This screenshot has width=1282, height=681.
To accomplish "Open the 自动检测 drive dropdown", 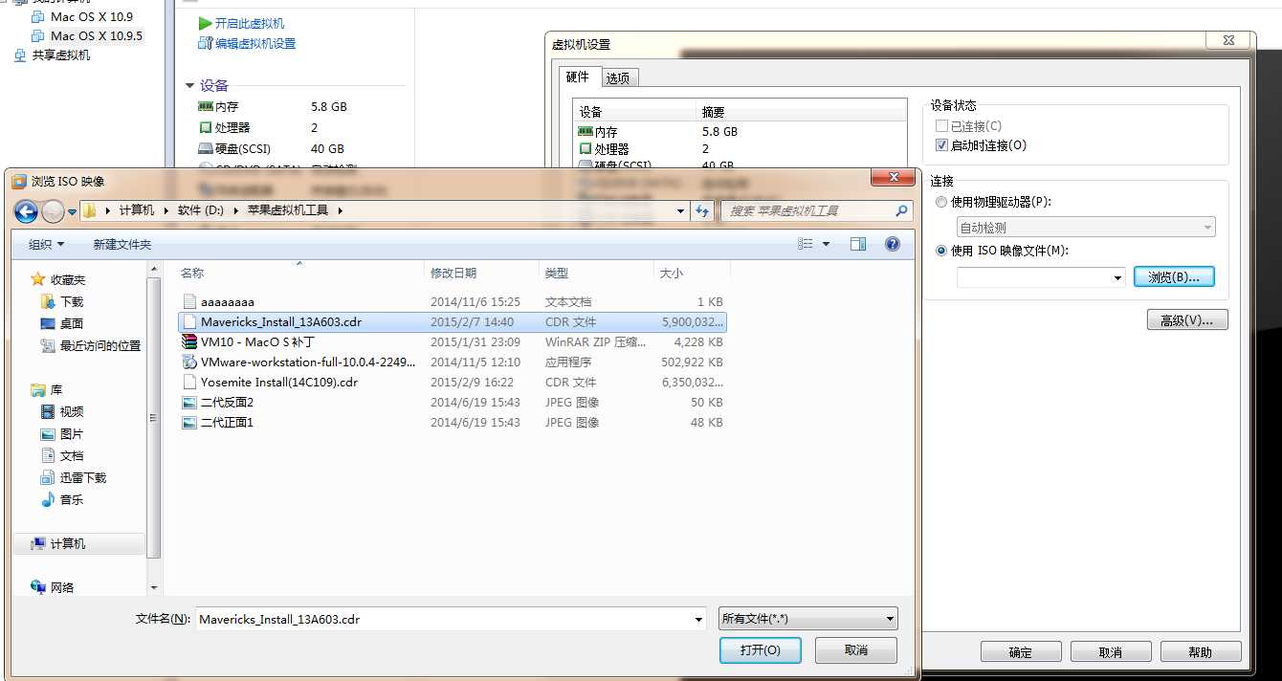I will click(x=1086, y=228).
